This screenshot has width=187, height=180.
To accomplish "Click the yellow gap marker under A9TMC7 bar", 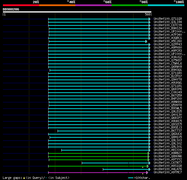I will [x=143, y=174].
